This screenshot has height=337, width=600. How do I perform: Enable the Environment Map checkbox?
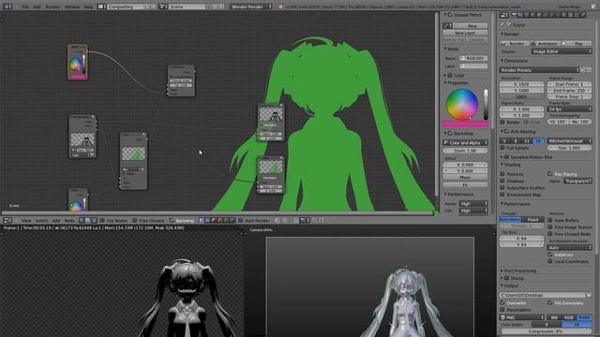click(502, 195)
